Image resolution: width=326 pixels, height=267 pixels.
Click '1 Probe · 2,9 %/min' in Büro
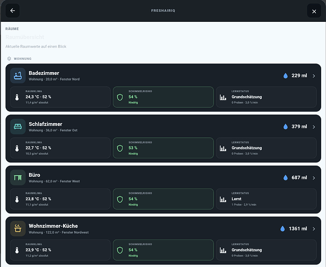[x=244, y=205]
